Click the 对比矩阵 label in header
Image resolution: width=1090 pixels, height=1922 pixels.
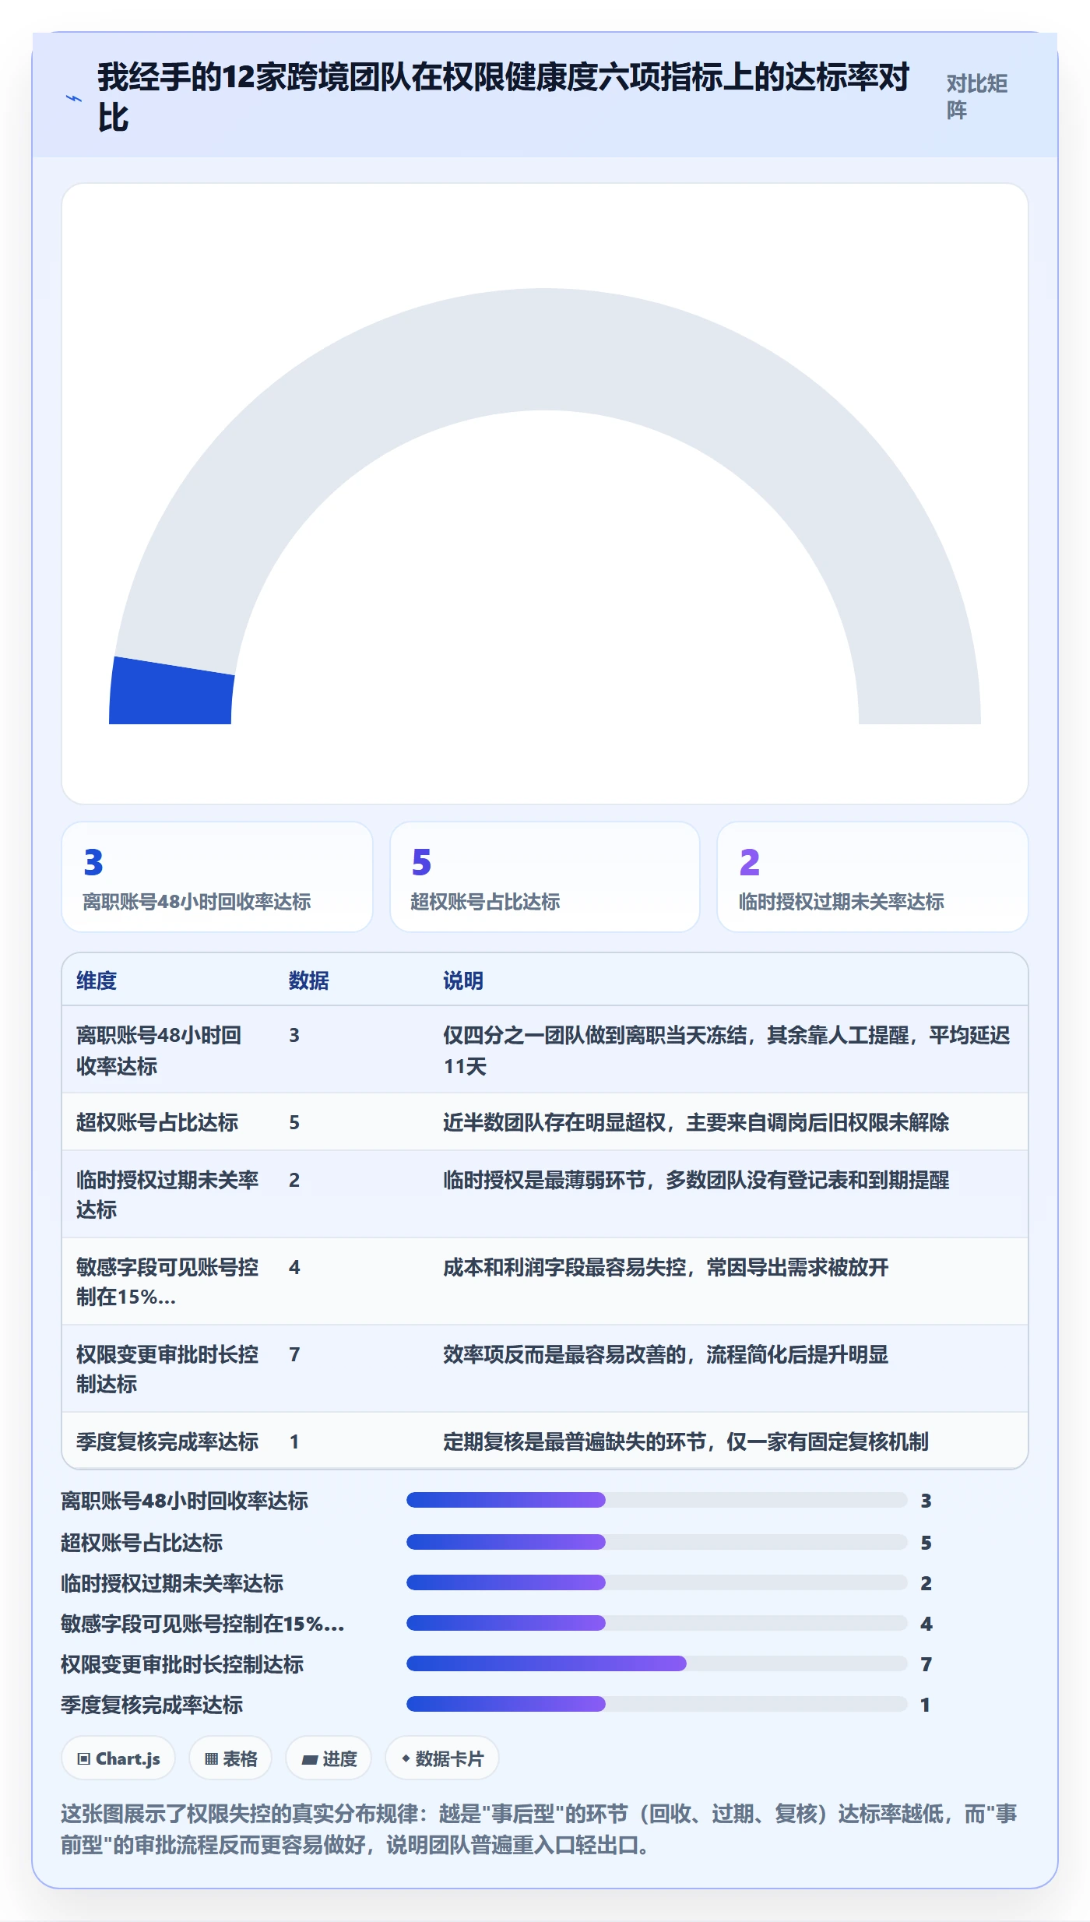pos(977,97)
